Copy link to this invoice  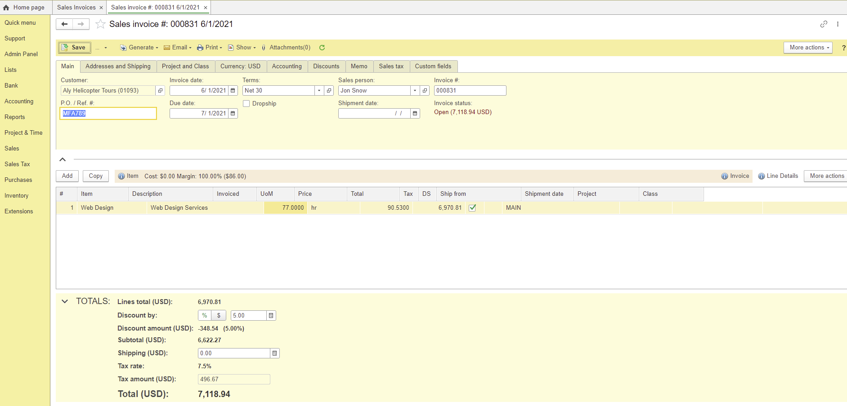pyautogui.click(x=824, y=24)
